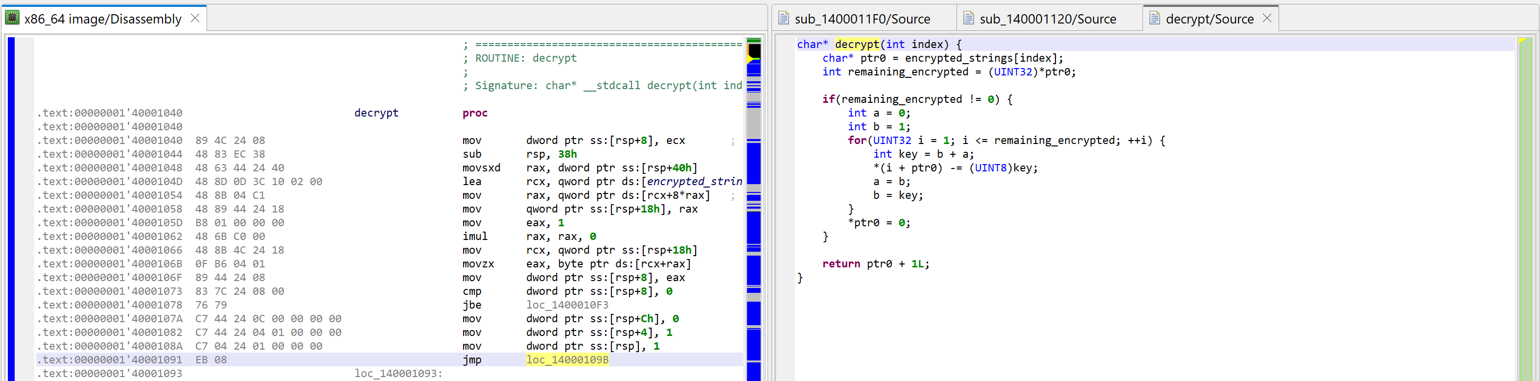Click the bytes 48 8D 0D 3C 10 02 00
Image resolution: width=1540 pixels, height=381 pixels.
[x=259, y=181]
